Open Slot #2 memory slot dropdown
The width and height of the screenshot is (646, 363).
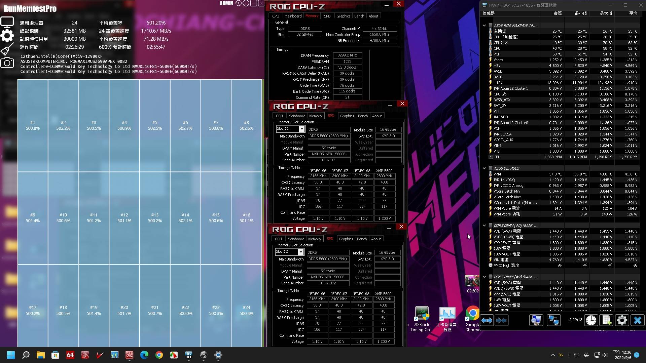(301, 252)
